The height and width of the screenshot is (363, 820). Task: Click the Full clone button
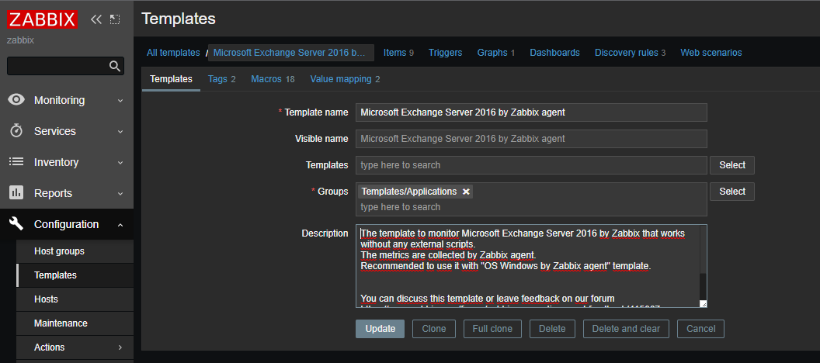tap(492, 329)
